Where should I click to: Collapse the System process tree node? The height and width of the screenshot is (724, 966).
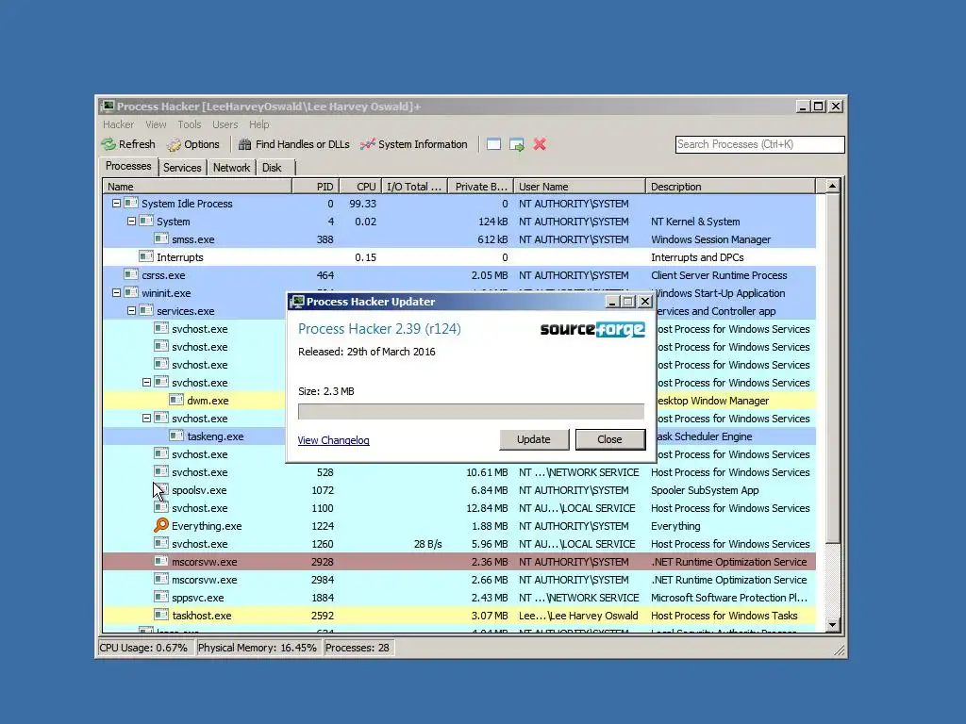click(131, 221)
